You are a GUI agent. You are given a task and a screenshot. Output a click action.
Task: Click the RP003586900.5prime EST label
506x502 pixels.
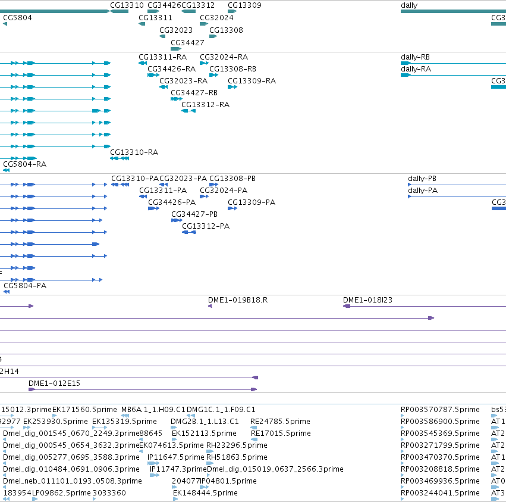pos(440,422)
